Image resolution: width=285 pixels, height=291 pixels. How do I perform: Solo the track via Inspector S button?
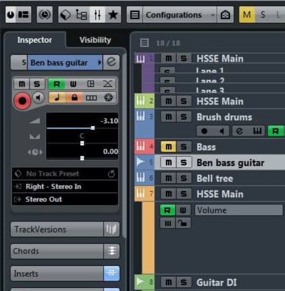[37, 84]
